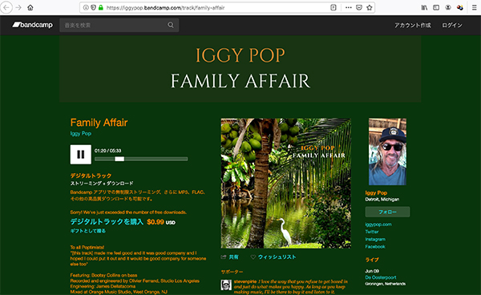Open アカウント作成 sign-up link
The image size is (481, 295).
[413, 25]
